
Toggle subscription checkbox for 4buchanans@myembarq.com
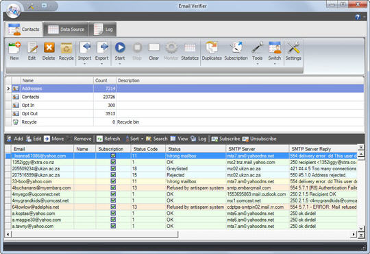pyautogui.click(x=113, y=187)
